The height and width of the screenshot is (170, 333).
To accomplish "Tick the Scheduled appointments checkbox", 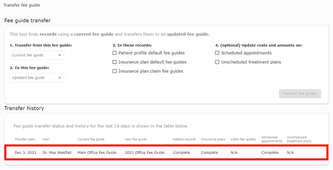I will point(217,53).
